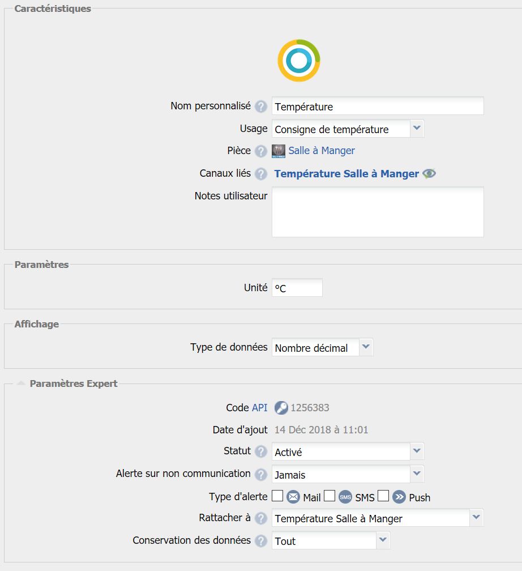The width and height of the screenshot is (522, 571).
Task: Click help icon next to Nom personnalisé
Action: [260, 106]
